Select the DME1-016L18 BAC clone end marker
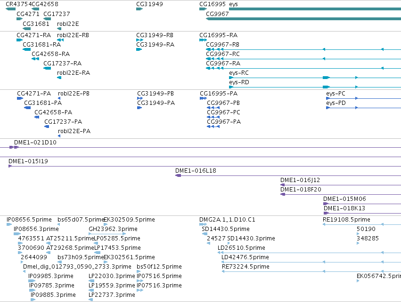Viewport: 401px width, 302px height. (x=178, y=175)
